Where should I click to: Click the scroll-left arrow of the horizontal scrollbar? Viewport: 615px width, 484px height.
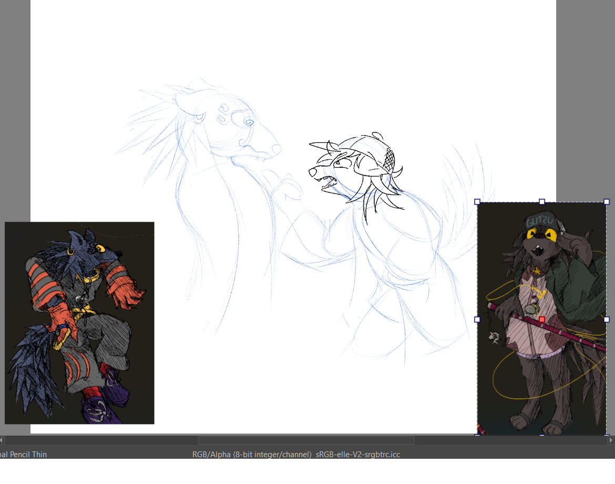pos(2,440)
